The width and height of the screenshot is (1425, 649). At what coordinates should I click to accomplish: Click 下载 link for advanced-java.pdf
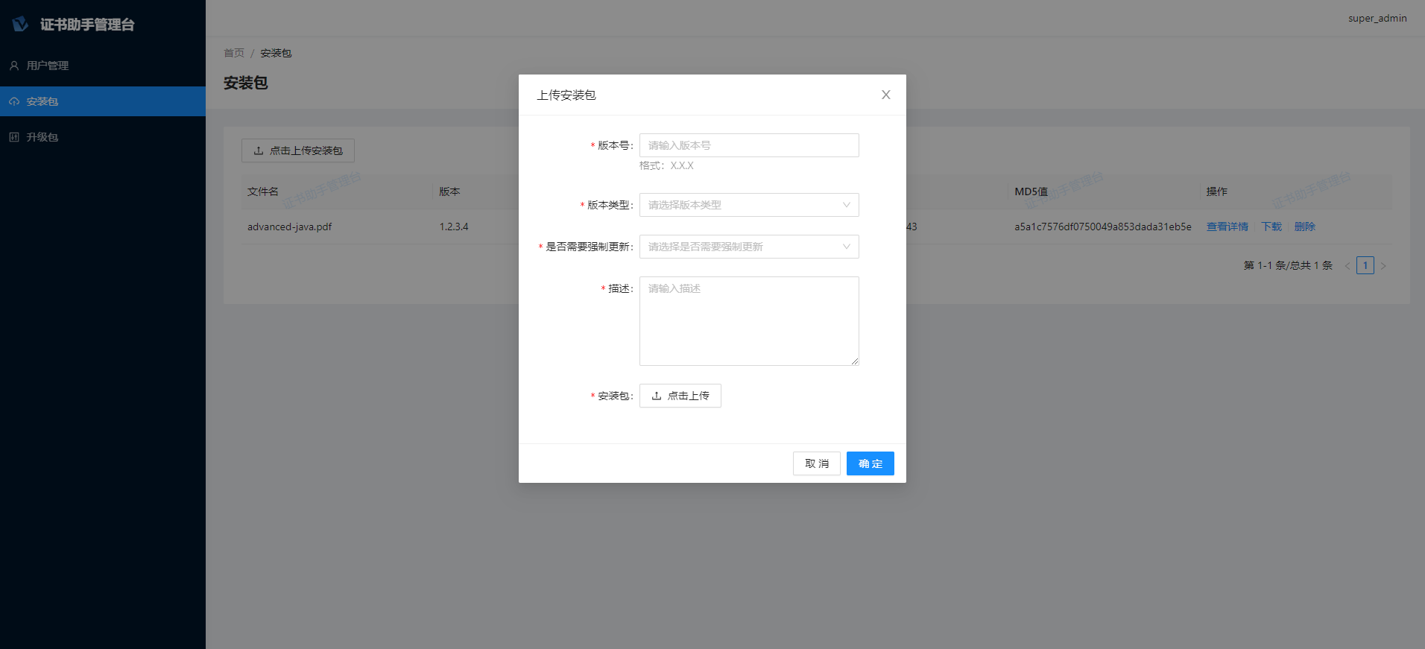(1271, 227)
